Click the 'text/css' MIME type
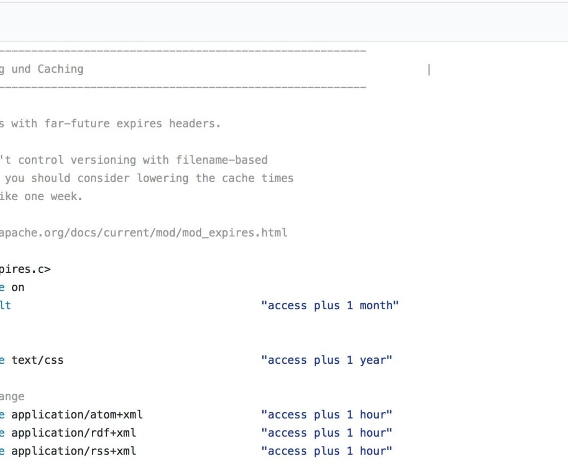568x473 pixels. tap(37, 360)
